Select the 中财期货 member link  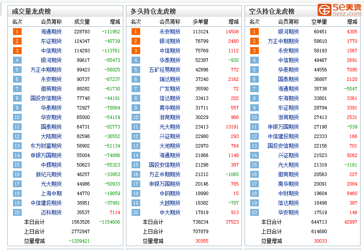288,193
